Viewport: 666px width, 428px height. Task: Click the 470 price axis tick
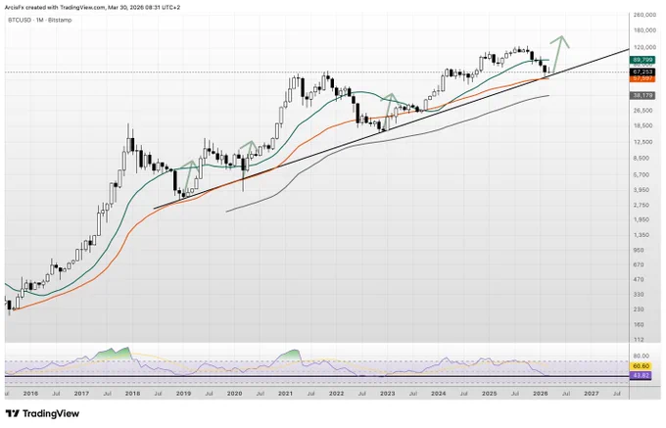[639, 280]
